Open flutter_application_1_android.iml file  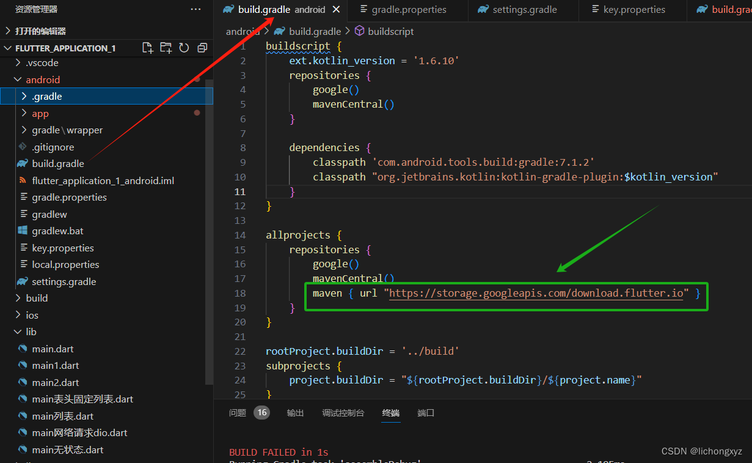click(x=103, y=180)
